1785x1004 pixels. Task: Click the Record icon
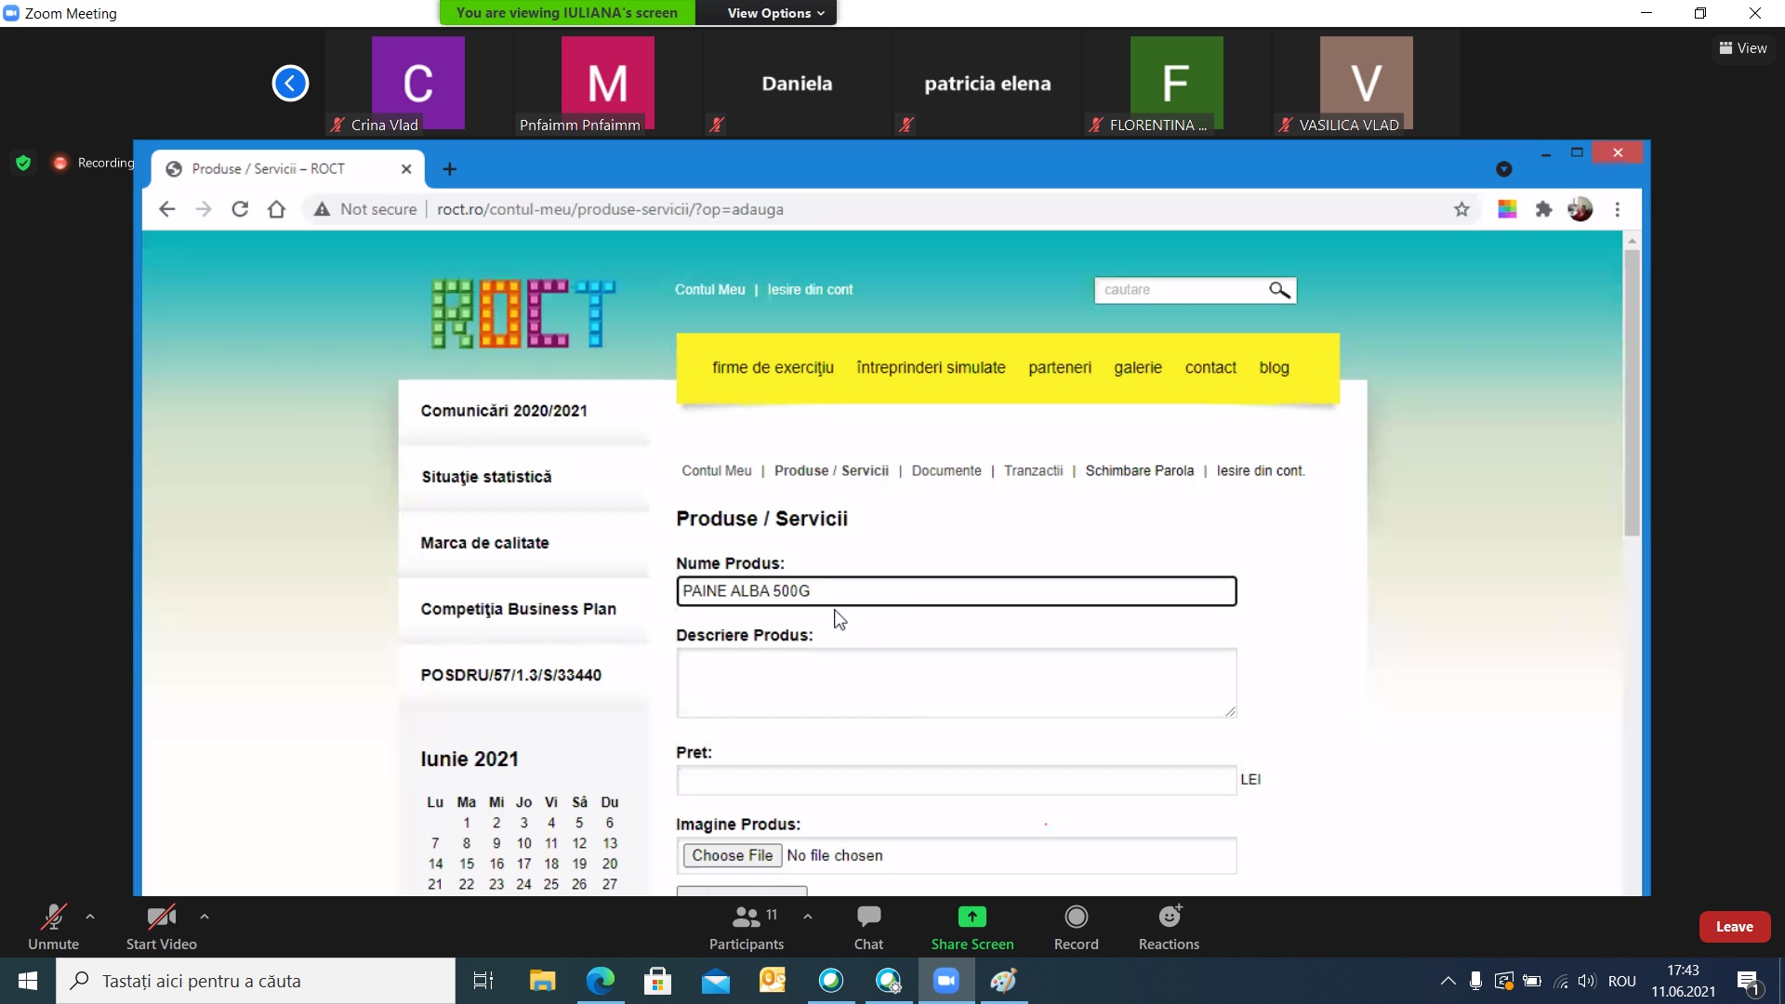(1076, 918)
